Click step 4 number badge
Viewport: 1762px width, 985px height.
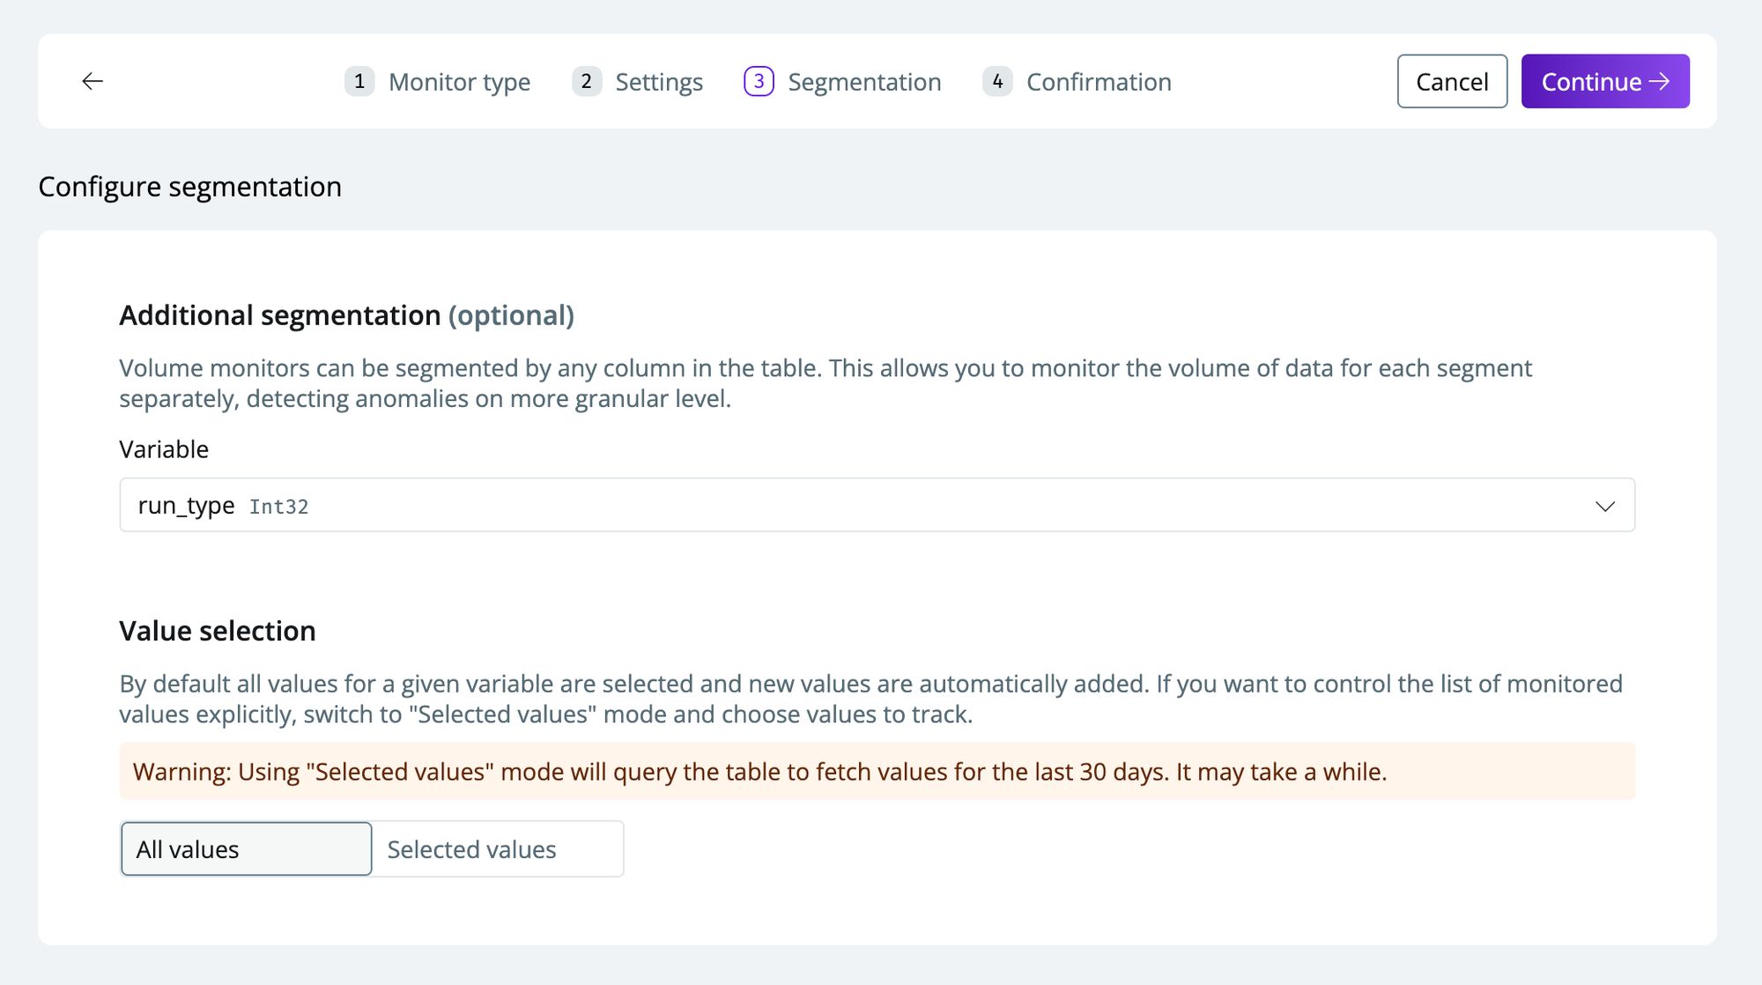[x=996, y=81]
